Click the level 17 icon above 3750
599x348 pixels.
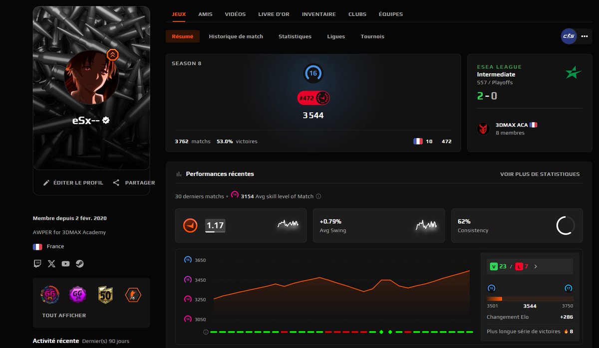point(569,288)
